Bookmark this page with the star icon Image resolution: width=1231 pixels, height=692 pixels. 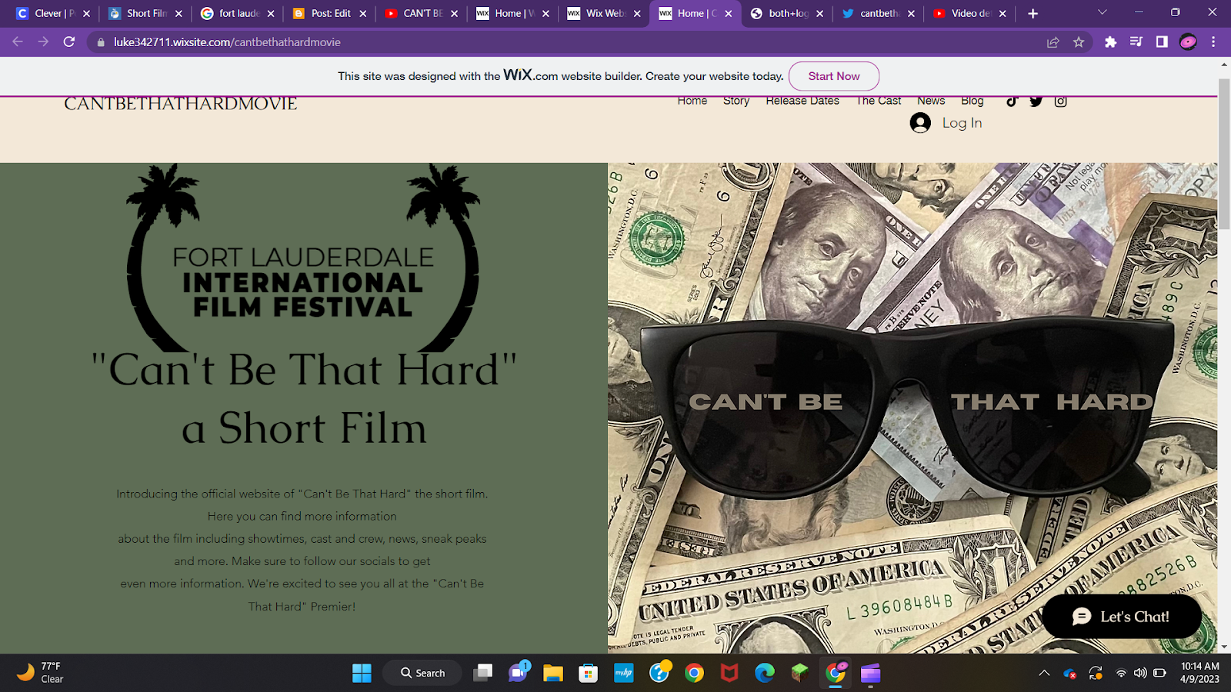pyautogui.click(x=1079, y=42)
